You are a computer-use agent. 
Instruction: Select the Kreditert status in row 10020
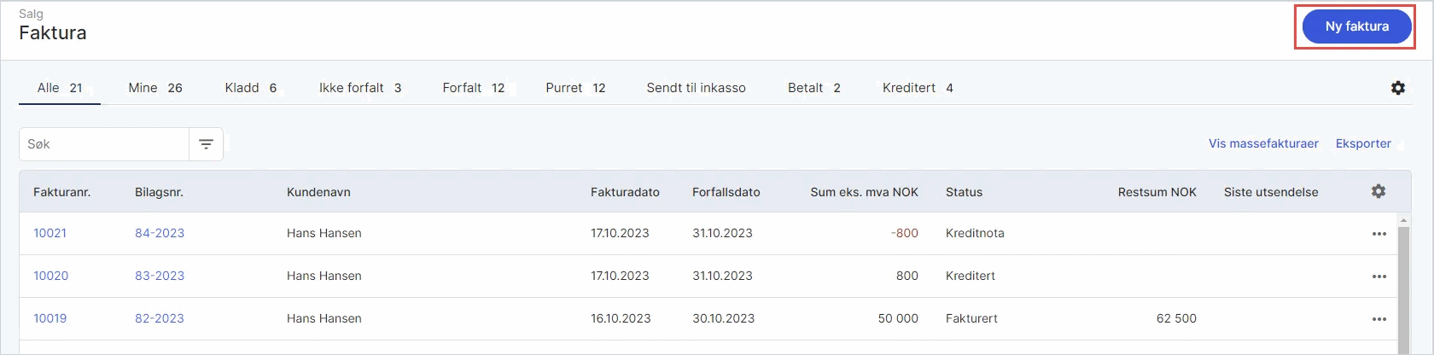[971, 276]
